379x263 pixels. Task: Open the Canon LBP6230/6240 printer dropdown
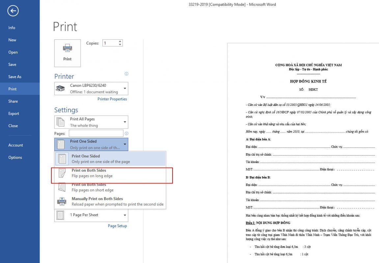[x=91, y=88]
